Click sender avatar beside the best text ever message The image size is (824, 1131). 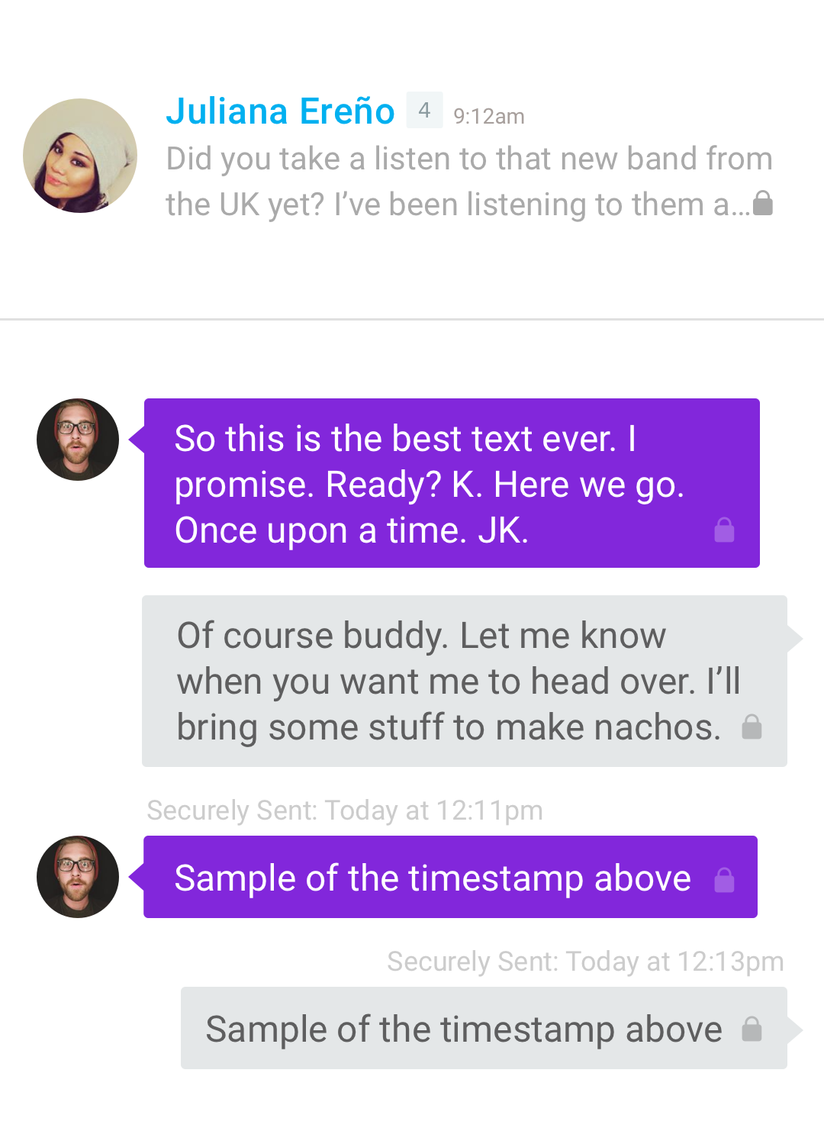(x=78, y=440)
